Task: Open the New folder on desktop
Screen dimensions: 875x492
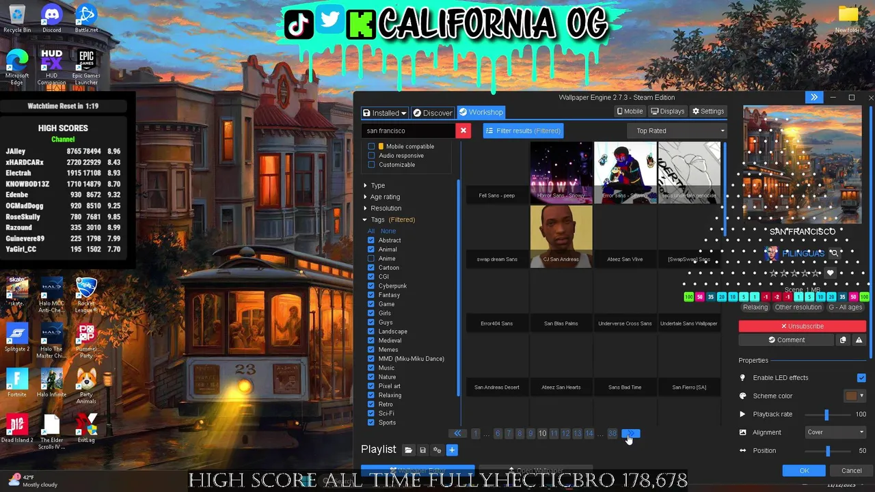Action: (848, 18)
